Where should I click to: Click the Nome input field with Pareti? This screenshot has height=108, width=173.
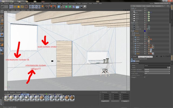coord(157,65)
